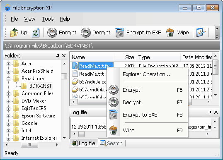Screen dimensions: 223x160
Task: Expand the Common Files folder node
Action: coord(8,94)
